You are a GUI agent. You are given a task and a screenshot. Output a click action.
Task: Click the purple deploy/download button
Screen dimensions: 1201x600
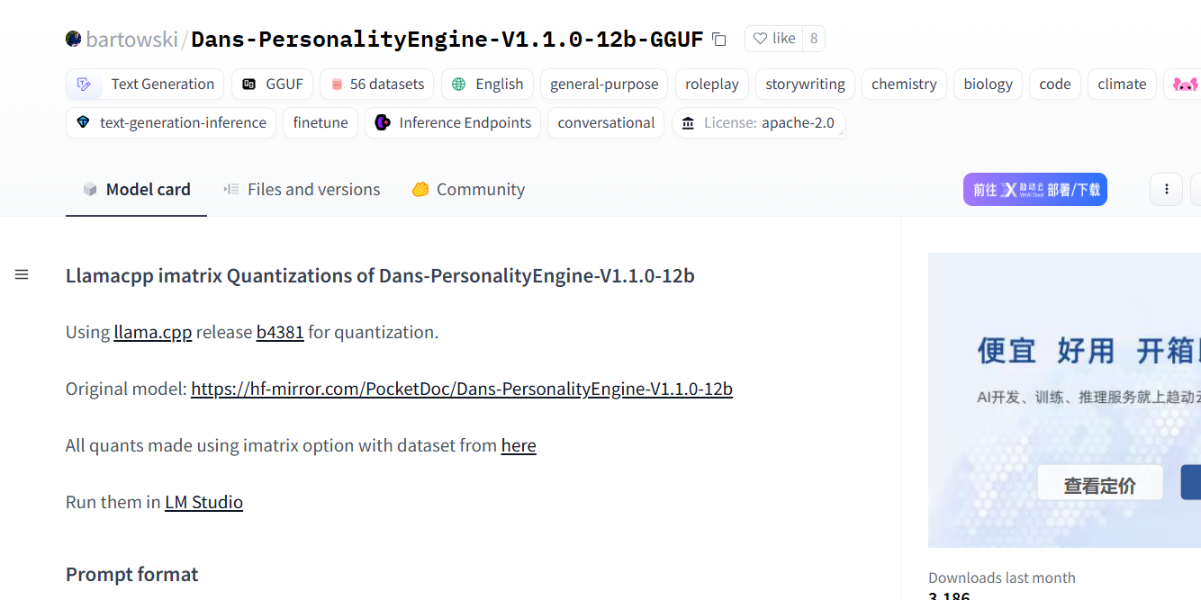[1035, 189]
